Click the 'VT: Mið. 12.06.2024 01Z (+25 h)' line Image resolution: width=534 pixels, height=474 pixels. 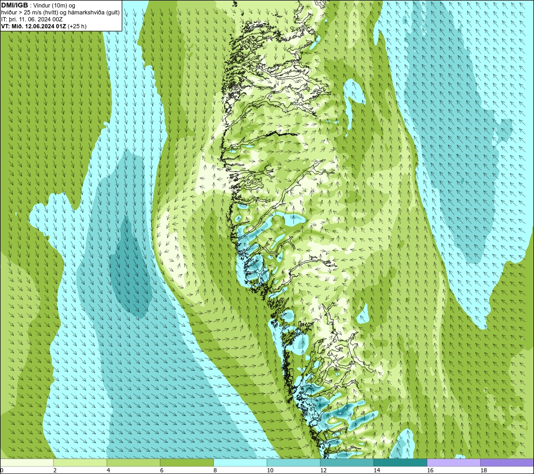44,26
